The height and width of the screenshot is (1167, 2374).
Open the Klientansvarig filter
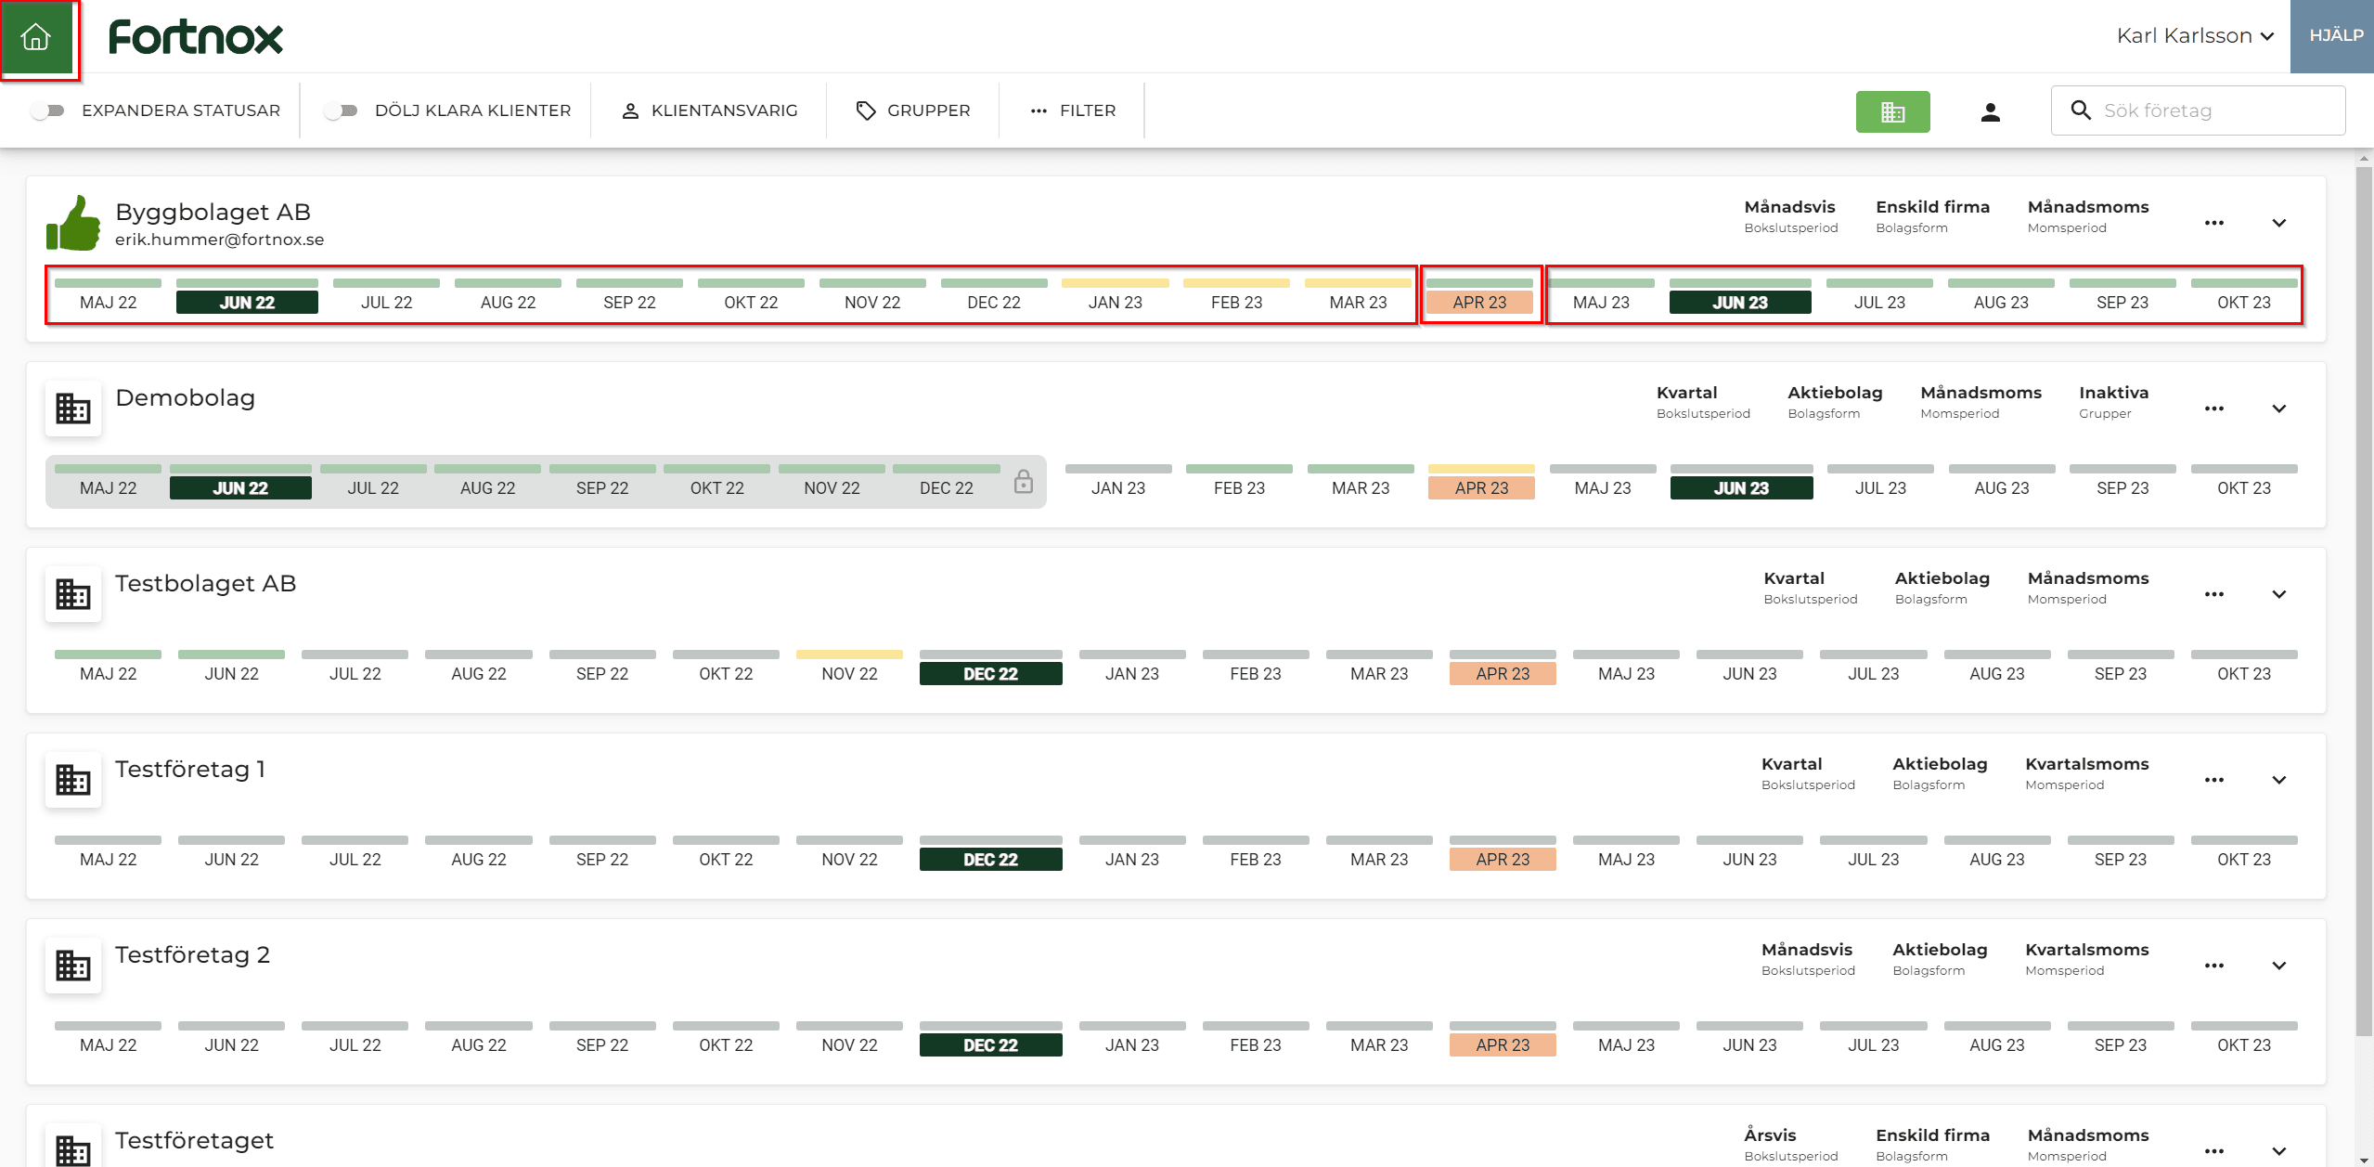[x=709, y=110]
